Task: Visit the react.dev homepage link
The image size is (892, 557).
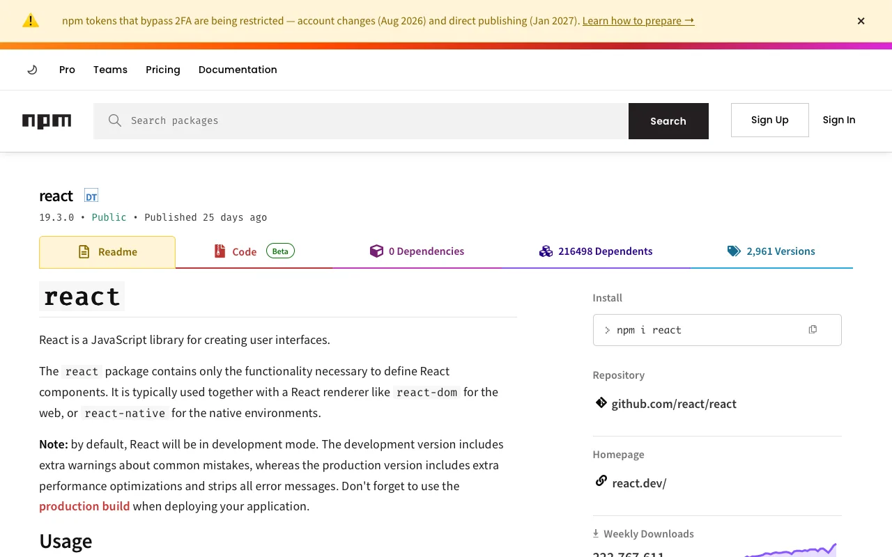Action: tap(639, 483)
